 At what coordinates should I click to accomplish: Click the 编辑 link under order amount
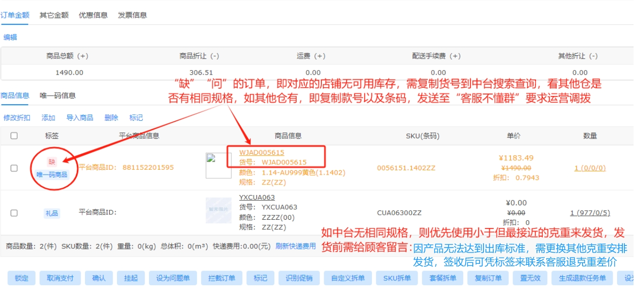tap(10, 37)
